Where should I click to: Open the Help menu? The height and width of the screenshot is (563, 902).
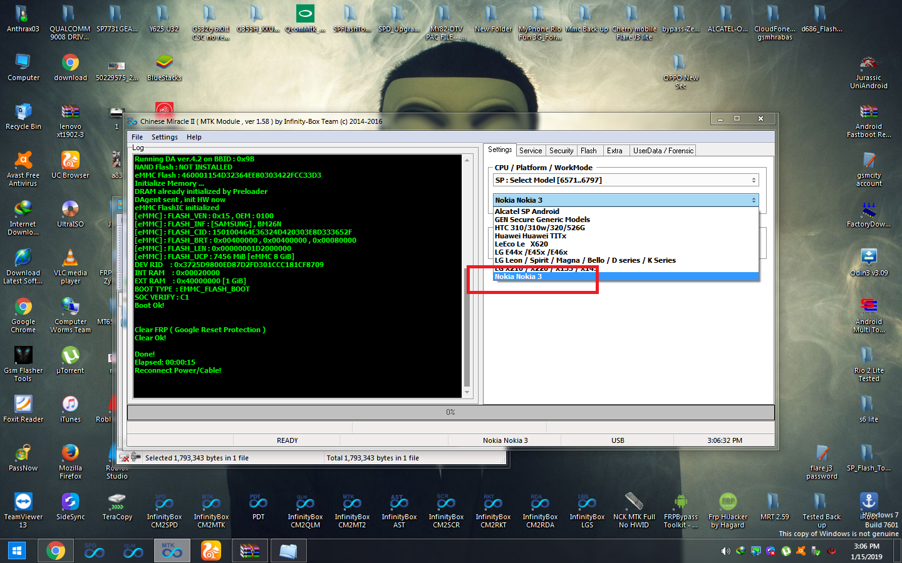(194, 137)
